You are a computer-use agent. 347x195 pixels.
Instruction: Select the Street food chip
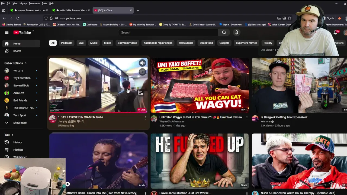pyautogui.click(x=206, y=43)
